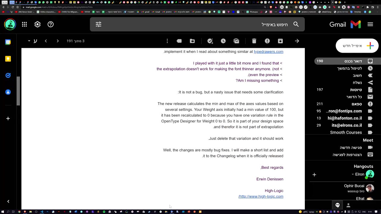Open input tools language dropdown arrow
The image size is (381, 214).
pos(29,41)
